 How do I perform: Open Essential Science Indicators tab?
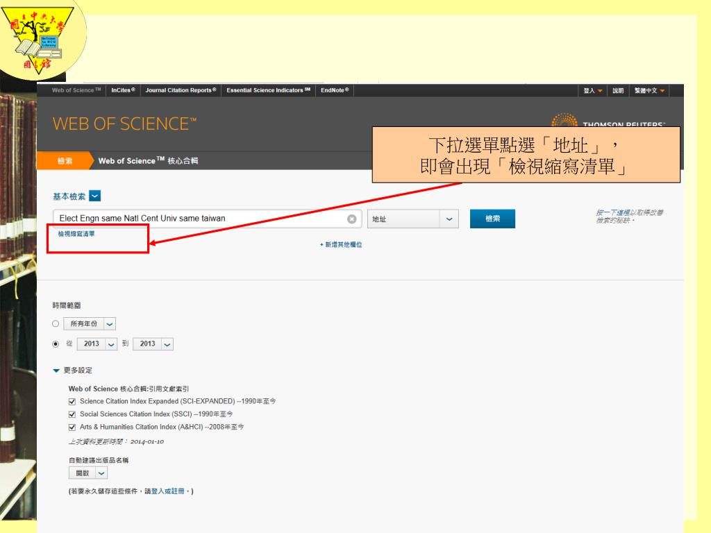click(269, 90)
